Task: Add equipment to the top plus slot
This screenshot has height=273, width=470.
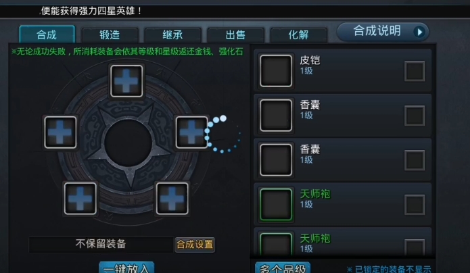Action: pos(126,81)
